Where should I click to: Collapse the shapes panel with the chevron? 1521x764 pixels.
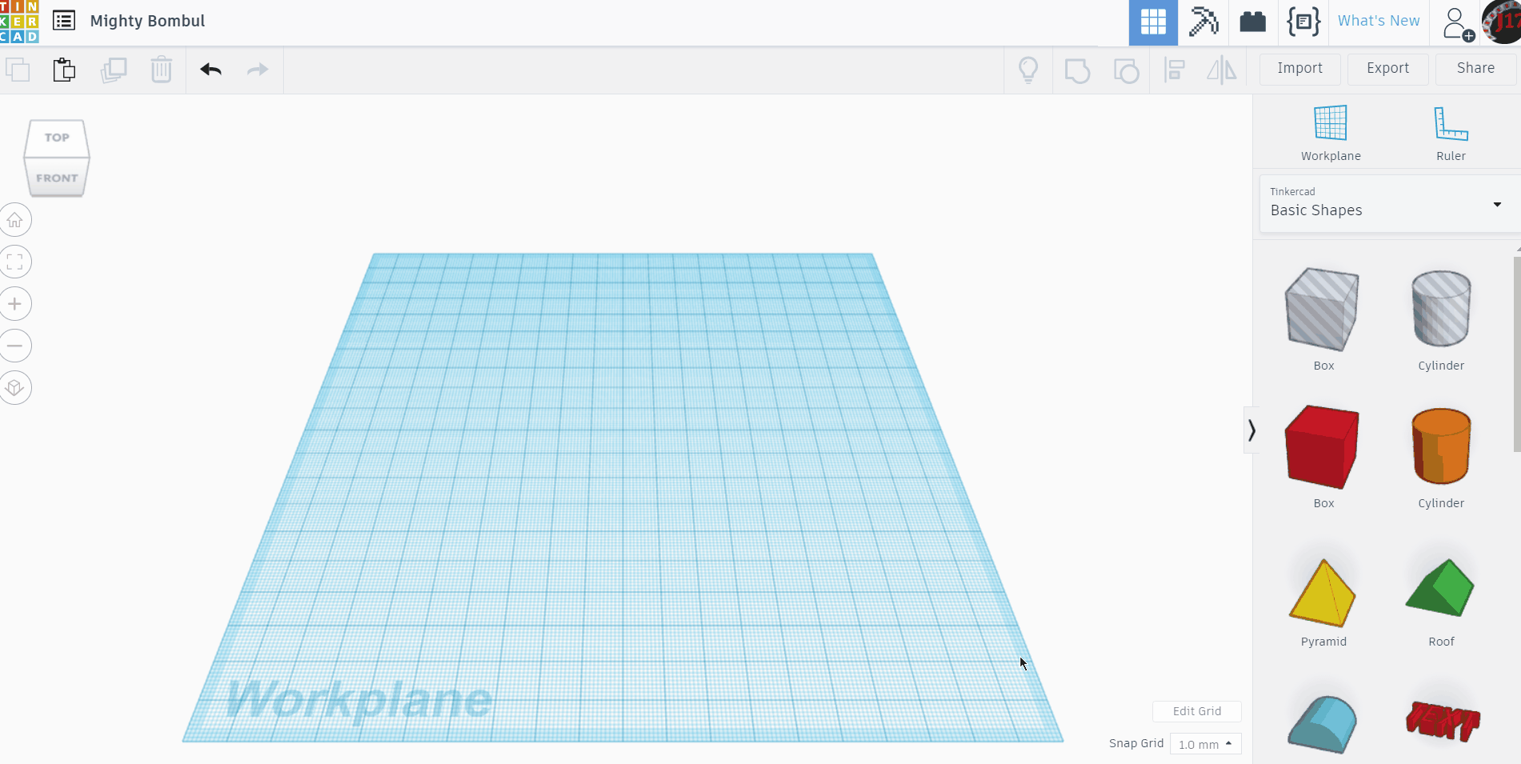point(1252,430)
